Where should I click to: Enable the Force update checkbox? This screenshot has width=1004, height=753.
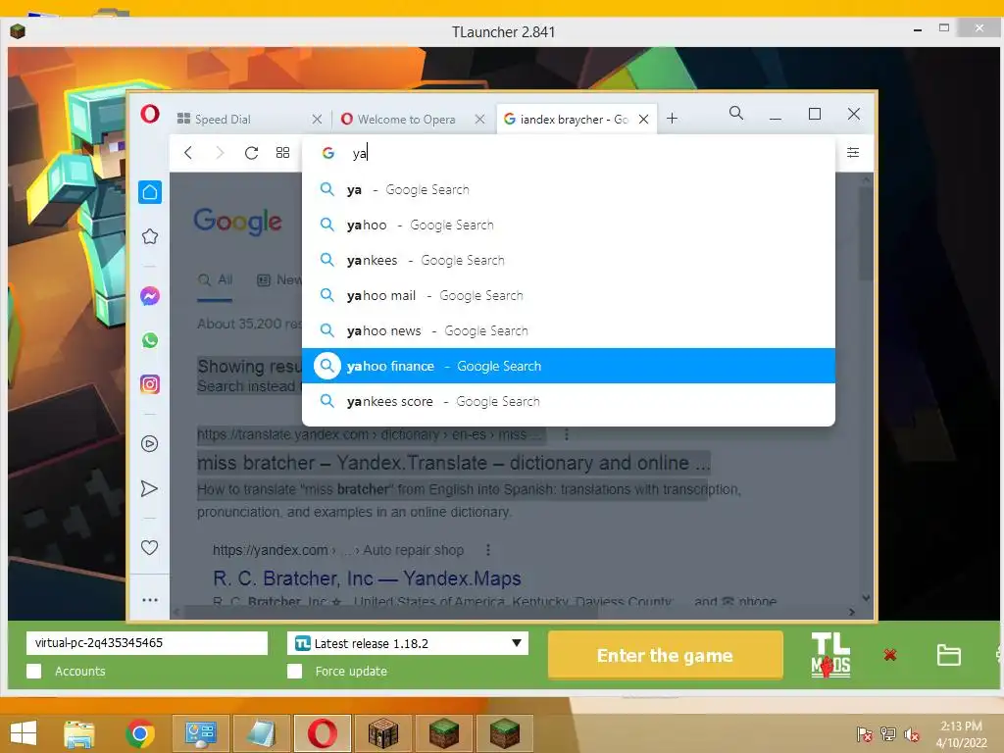pyautogui.click(x=294, y=671)
